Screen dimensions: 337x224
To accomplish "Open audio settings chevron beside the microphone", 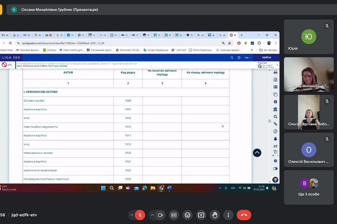I will [x=132, y=215].
